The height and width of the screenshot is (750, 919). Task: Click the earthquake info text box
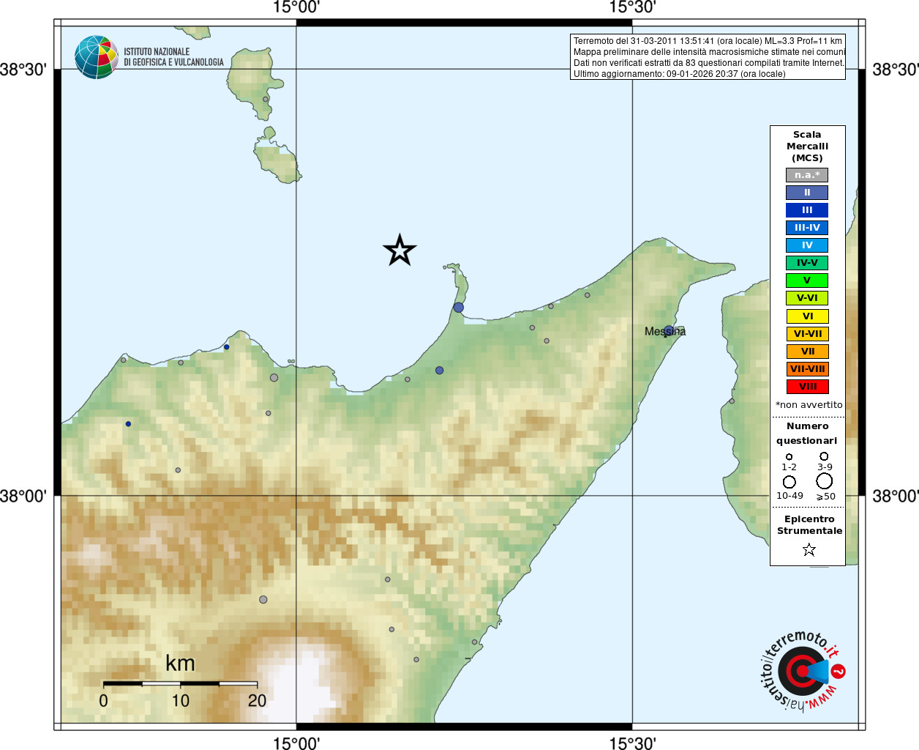coord(708,57)
